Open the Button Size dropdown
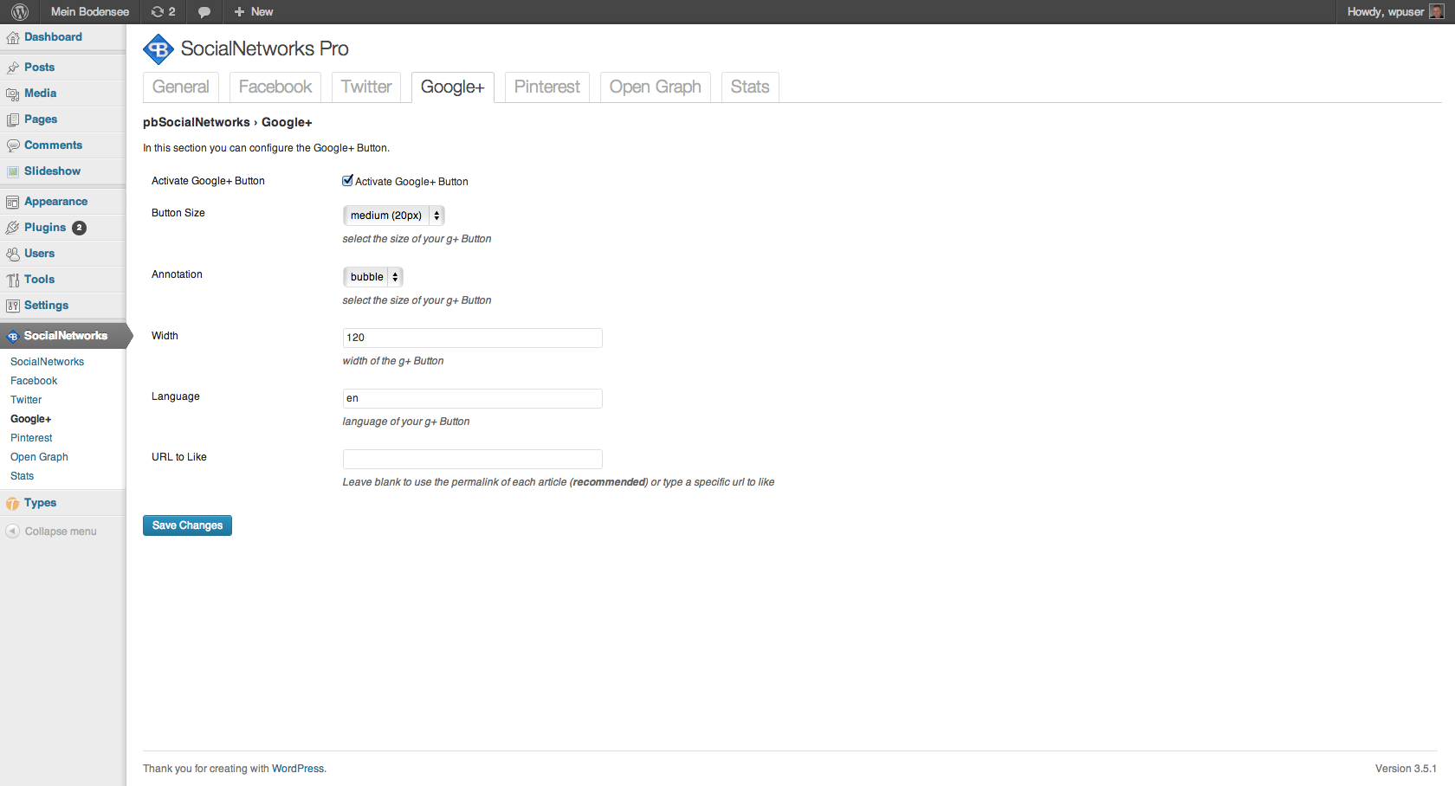The height and width of the screenshot is (786, 1455). [x=394, y=216]
